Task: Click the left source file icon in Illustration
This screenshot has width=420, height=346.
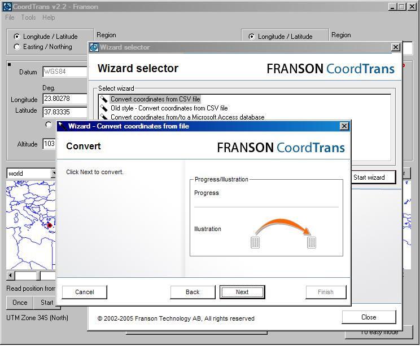Action: tap(255, 242)
